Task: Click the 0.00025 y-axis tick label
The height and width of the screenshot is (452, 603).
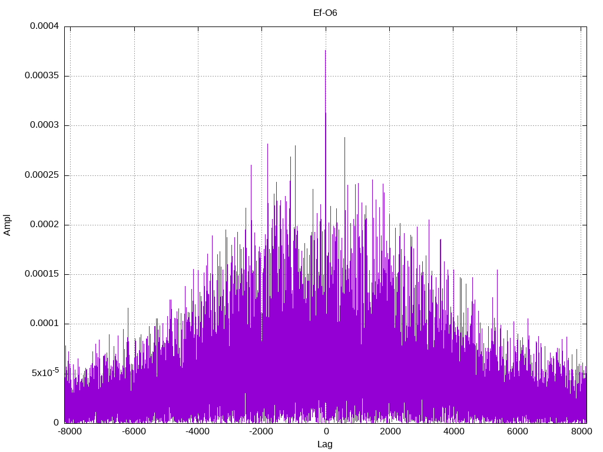Action: (x=42, y=175)
